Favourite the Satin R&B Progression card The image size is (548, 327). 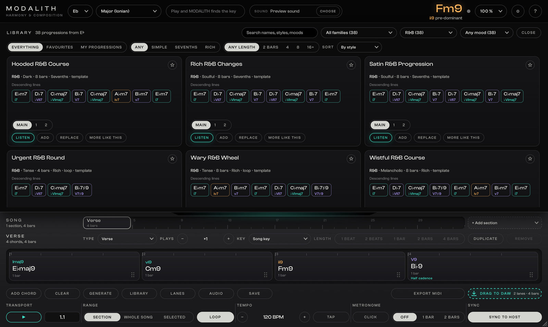tap(530, 65)
